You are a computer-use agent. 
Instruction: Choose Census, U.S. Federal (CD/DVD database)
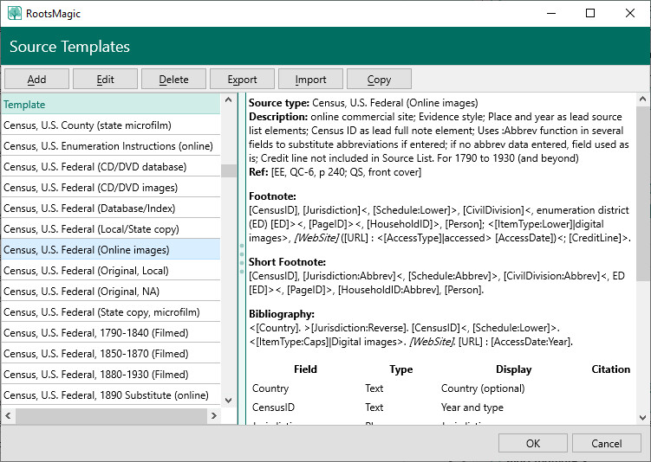[95, 167]
